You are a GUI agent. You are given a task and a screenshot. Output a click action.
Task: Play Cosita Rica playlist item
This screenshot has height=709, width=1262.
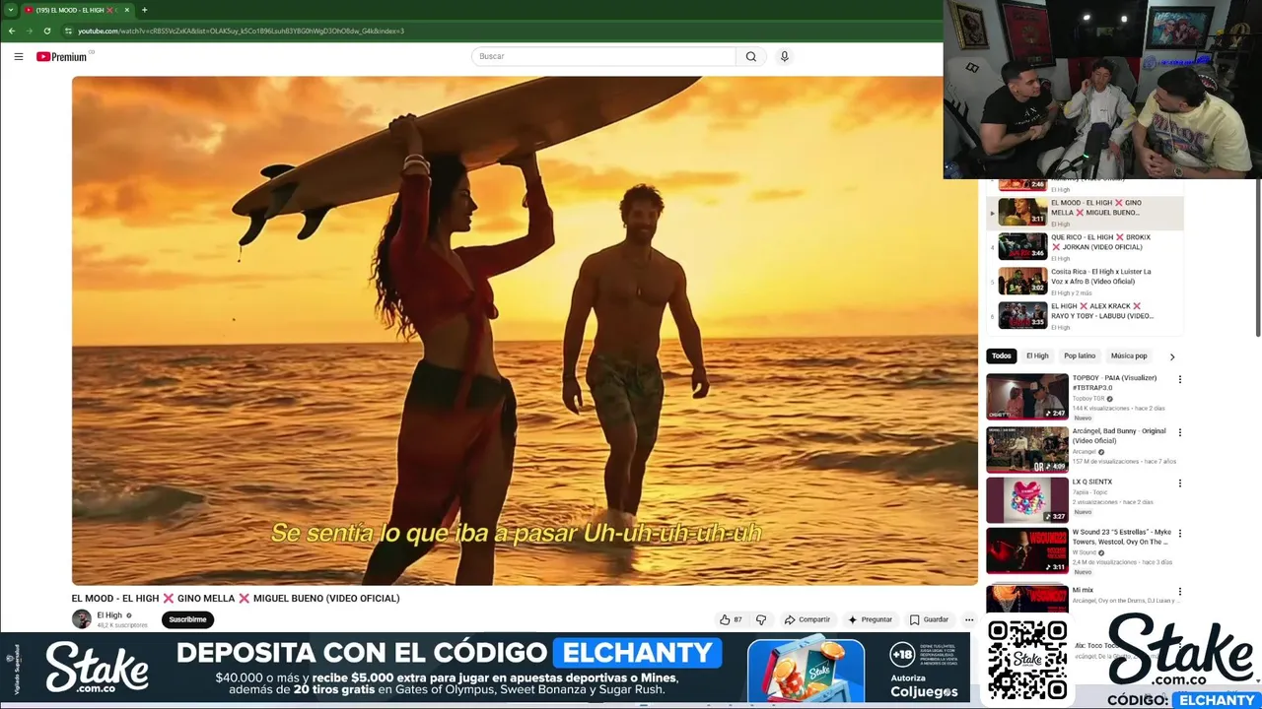1085,281
